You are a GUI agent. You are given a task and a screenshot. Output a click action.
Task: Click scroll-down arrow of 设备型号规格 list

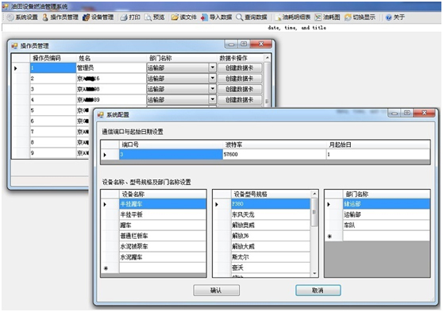(314, 273)
